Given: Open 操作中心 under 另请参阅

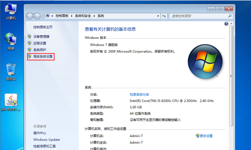Looking at the screenshot, I should (40, 133).
